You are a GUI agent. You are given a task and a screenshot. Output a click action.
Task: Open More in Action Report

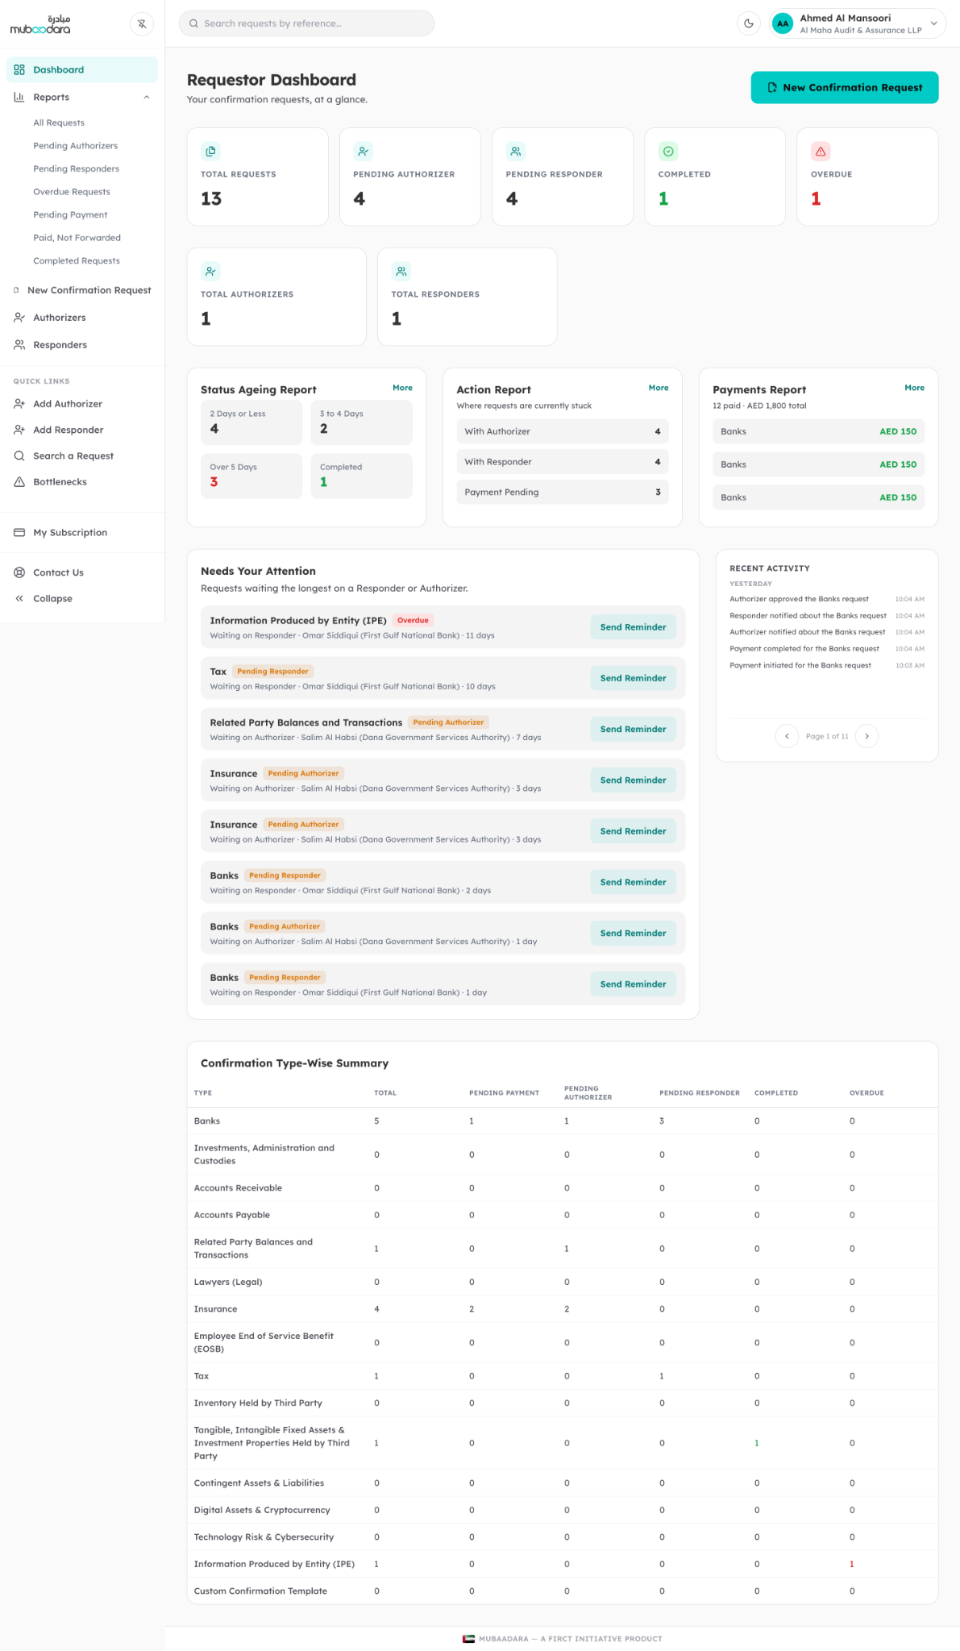pyautogui.click(x=659, y=388)
